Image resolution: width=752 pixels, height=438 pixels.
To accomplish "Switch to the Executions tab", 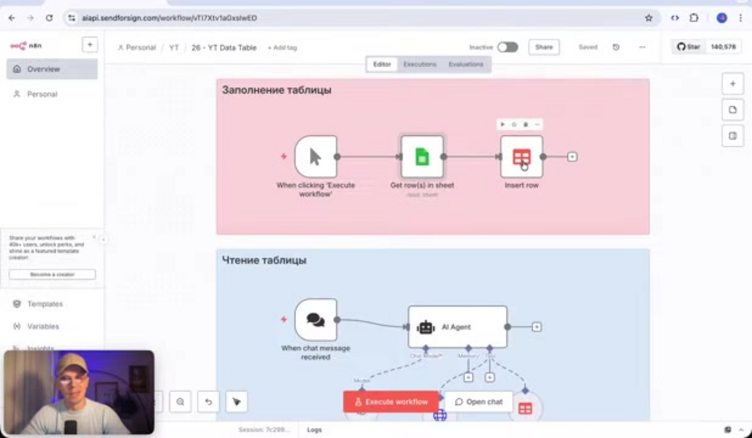I will (x=420, y=64).
